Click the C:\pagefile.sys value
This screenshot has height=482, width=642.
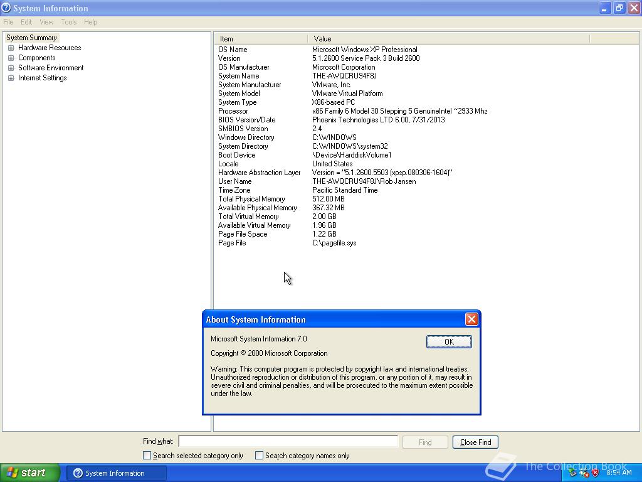click(x=334, y=243)
